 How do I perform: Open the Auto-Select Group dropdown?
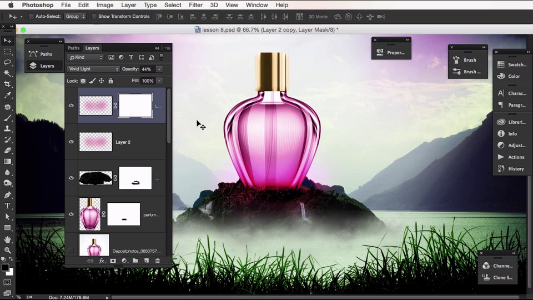(76, 17)
